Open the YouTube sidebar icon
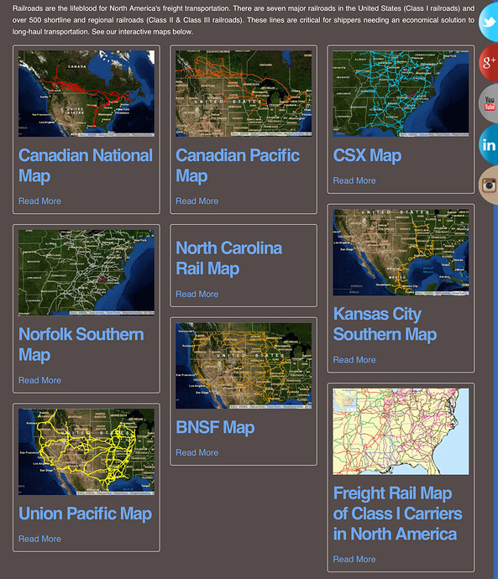Viewport: 498px width, 579px height. click(x=489, y=103)
